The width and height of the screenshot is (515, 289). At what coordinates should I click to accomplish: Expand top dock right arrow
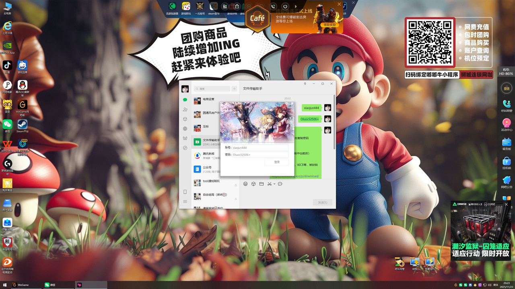tap(296, 6)
